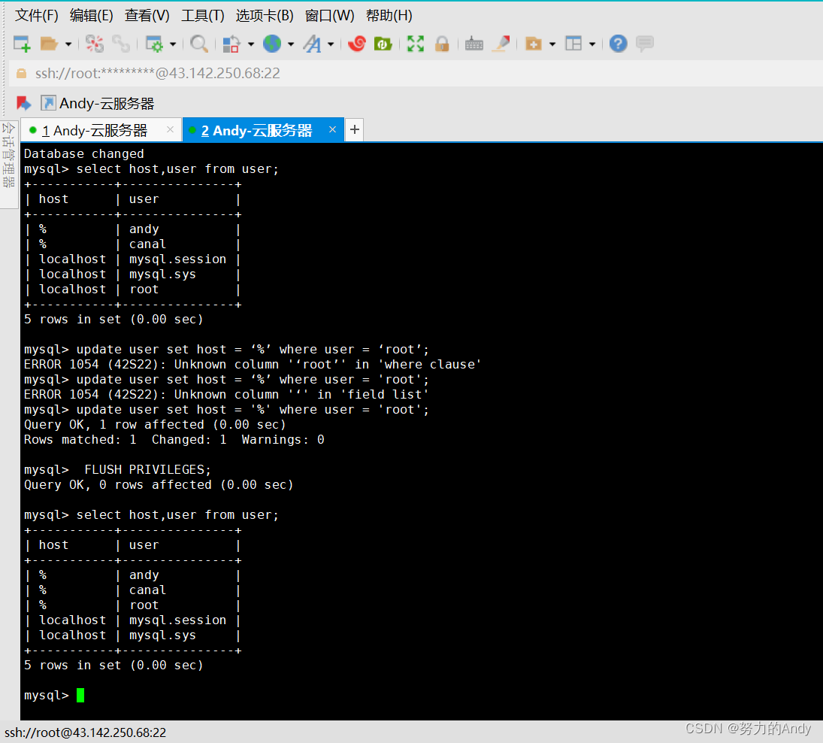This screenshot has height=743, width=823.
Task: Add a new tab with plus button
Action: point(355,129)
